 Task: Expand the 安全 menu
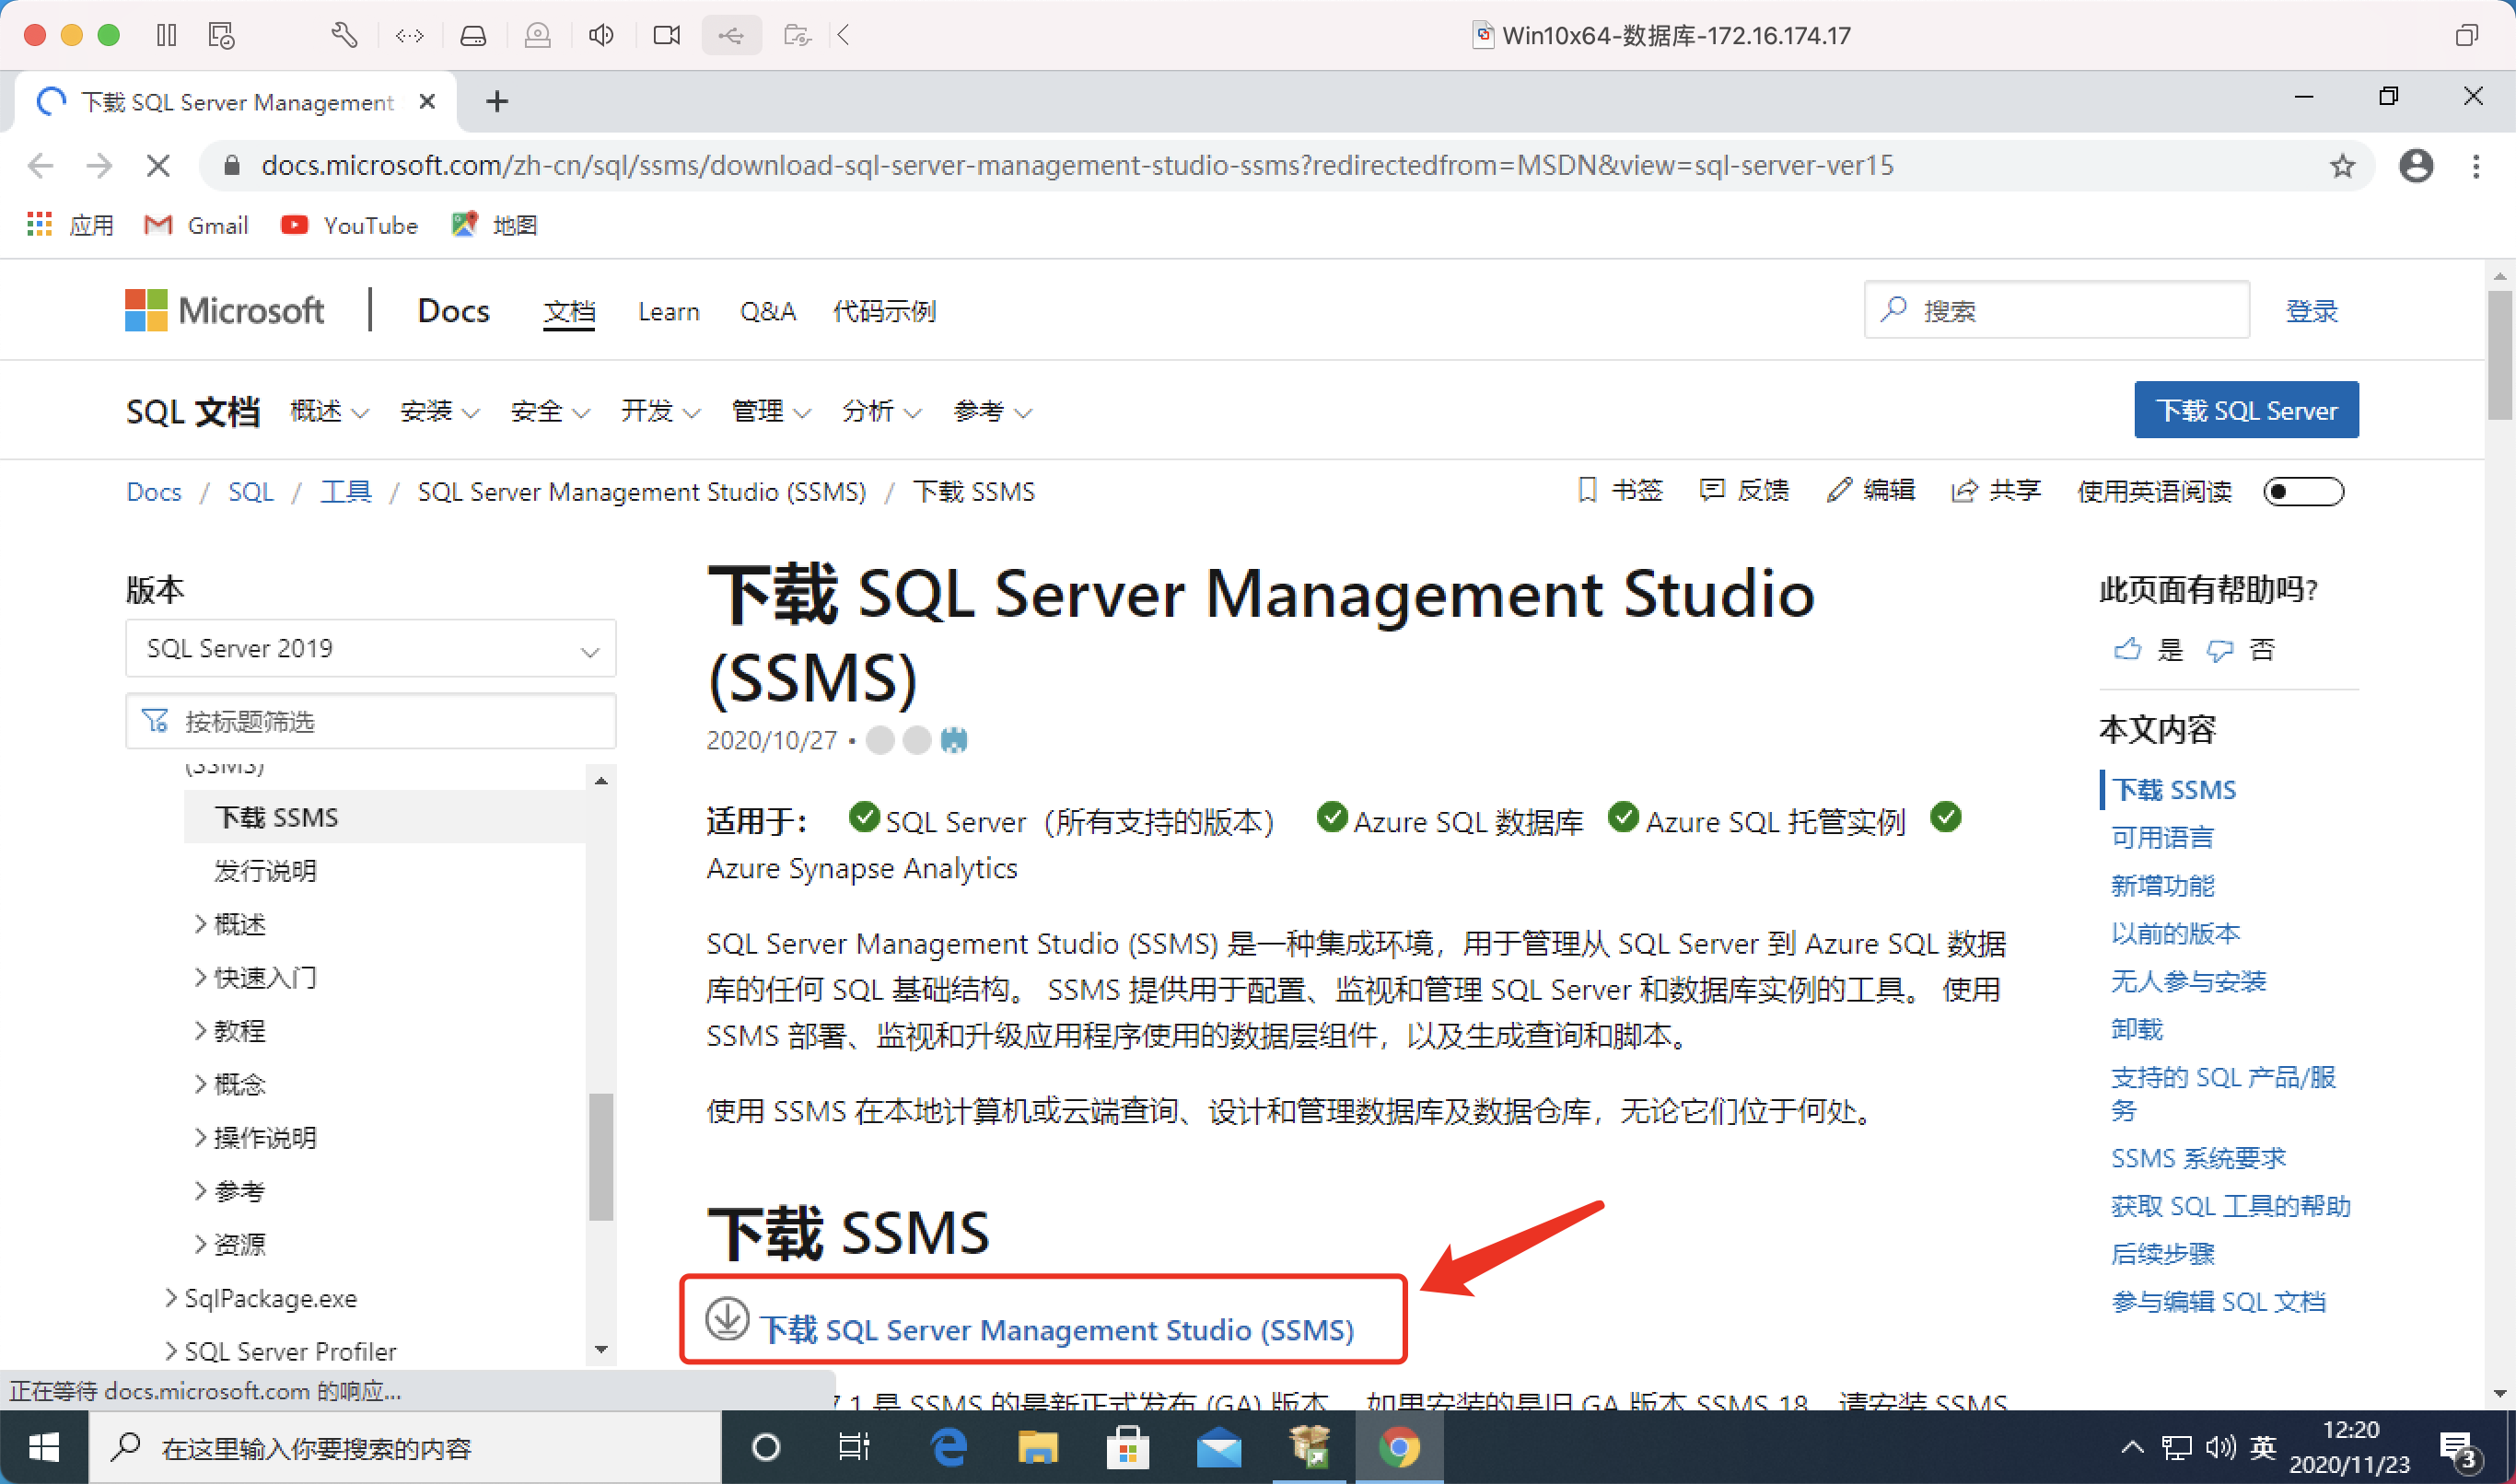(x=549, y=411)
